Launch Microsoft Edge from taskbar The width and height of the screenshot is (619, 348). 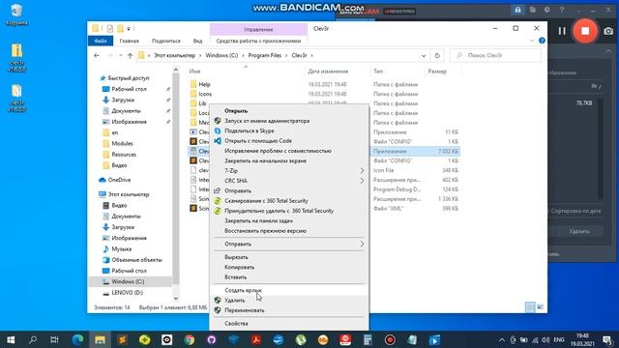tap(77, 339)
